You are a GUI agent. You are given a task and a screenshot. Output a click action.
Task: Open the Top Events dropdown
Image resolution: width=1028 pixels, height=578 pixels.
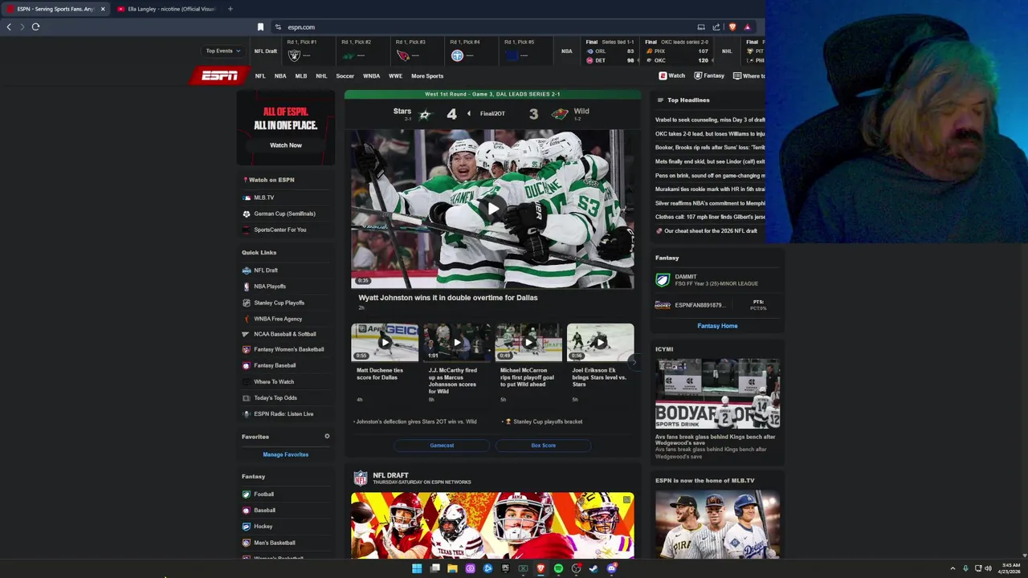(x=222, y=51)
